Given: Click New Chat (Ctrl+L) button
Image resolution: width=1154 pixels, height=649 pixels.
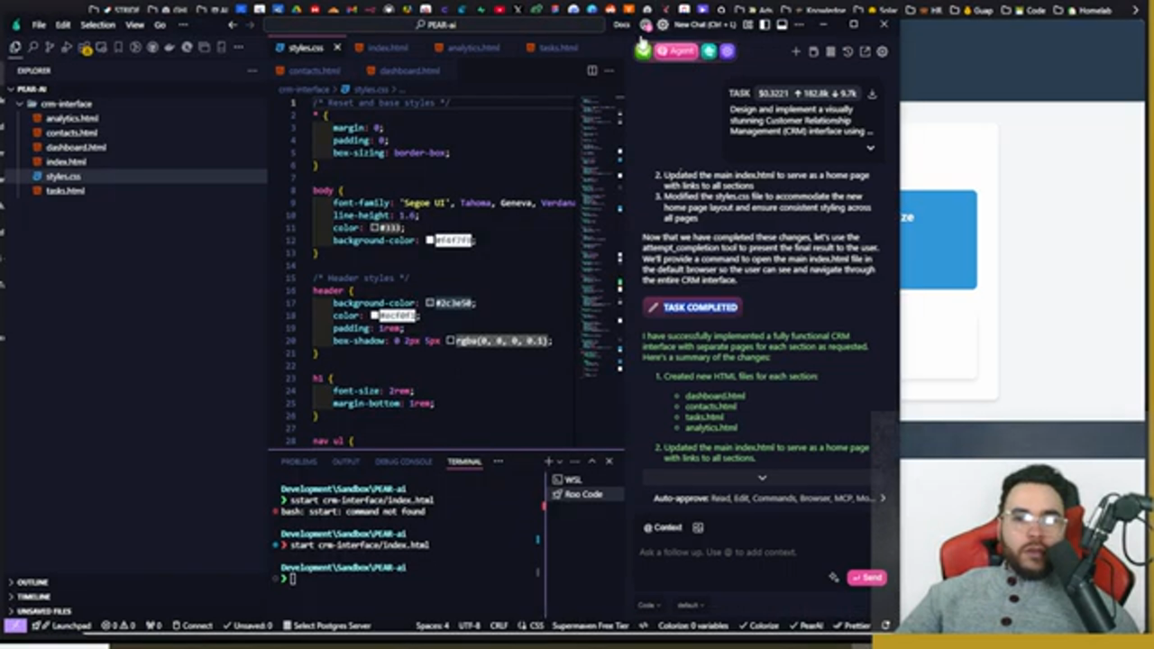Looking at the screenshot, I should click(x=705, y=24).
